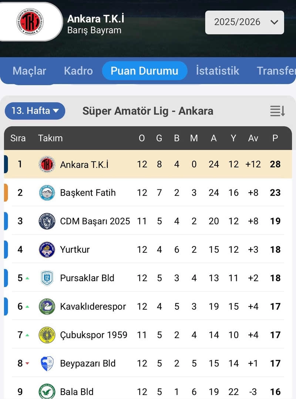This screenshot has height=399, width=296.
Task: Open the list sorting icon beside the league title
Action: [277, 111]
